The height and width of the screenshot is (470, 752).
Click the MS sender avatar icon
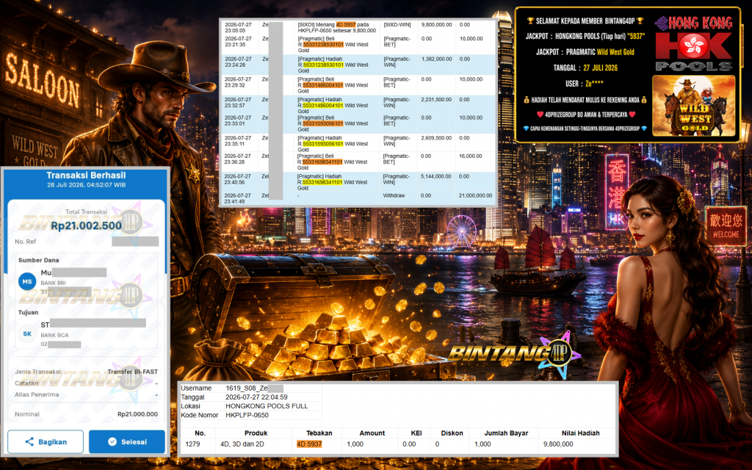(27, 281)
